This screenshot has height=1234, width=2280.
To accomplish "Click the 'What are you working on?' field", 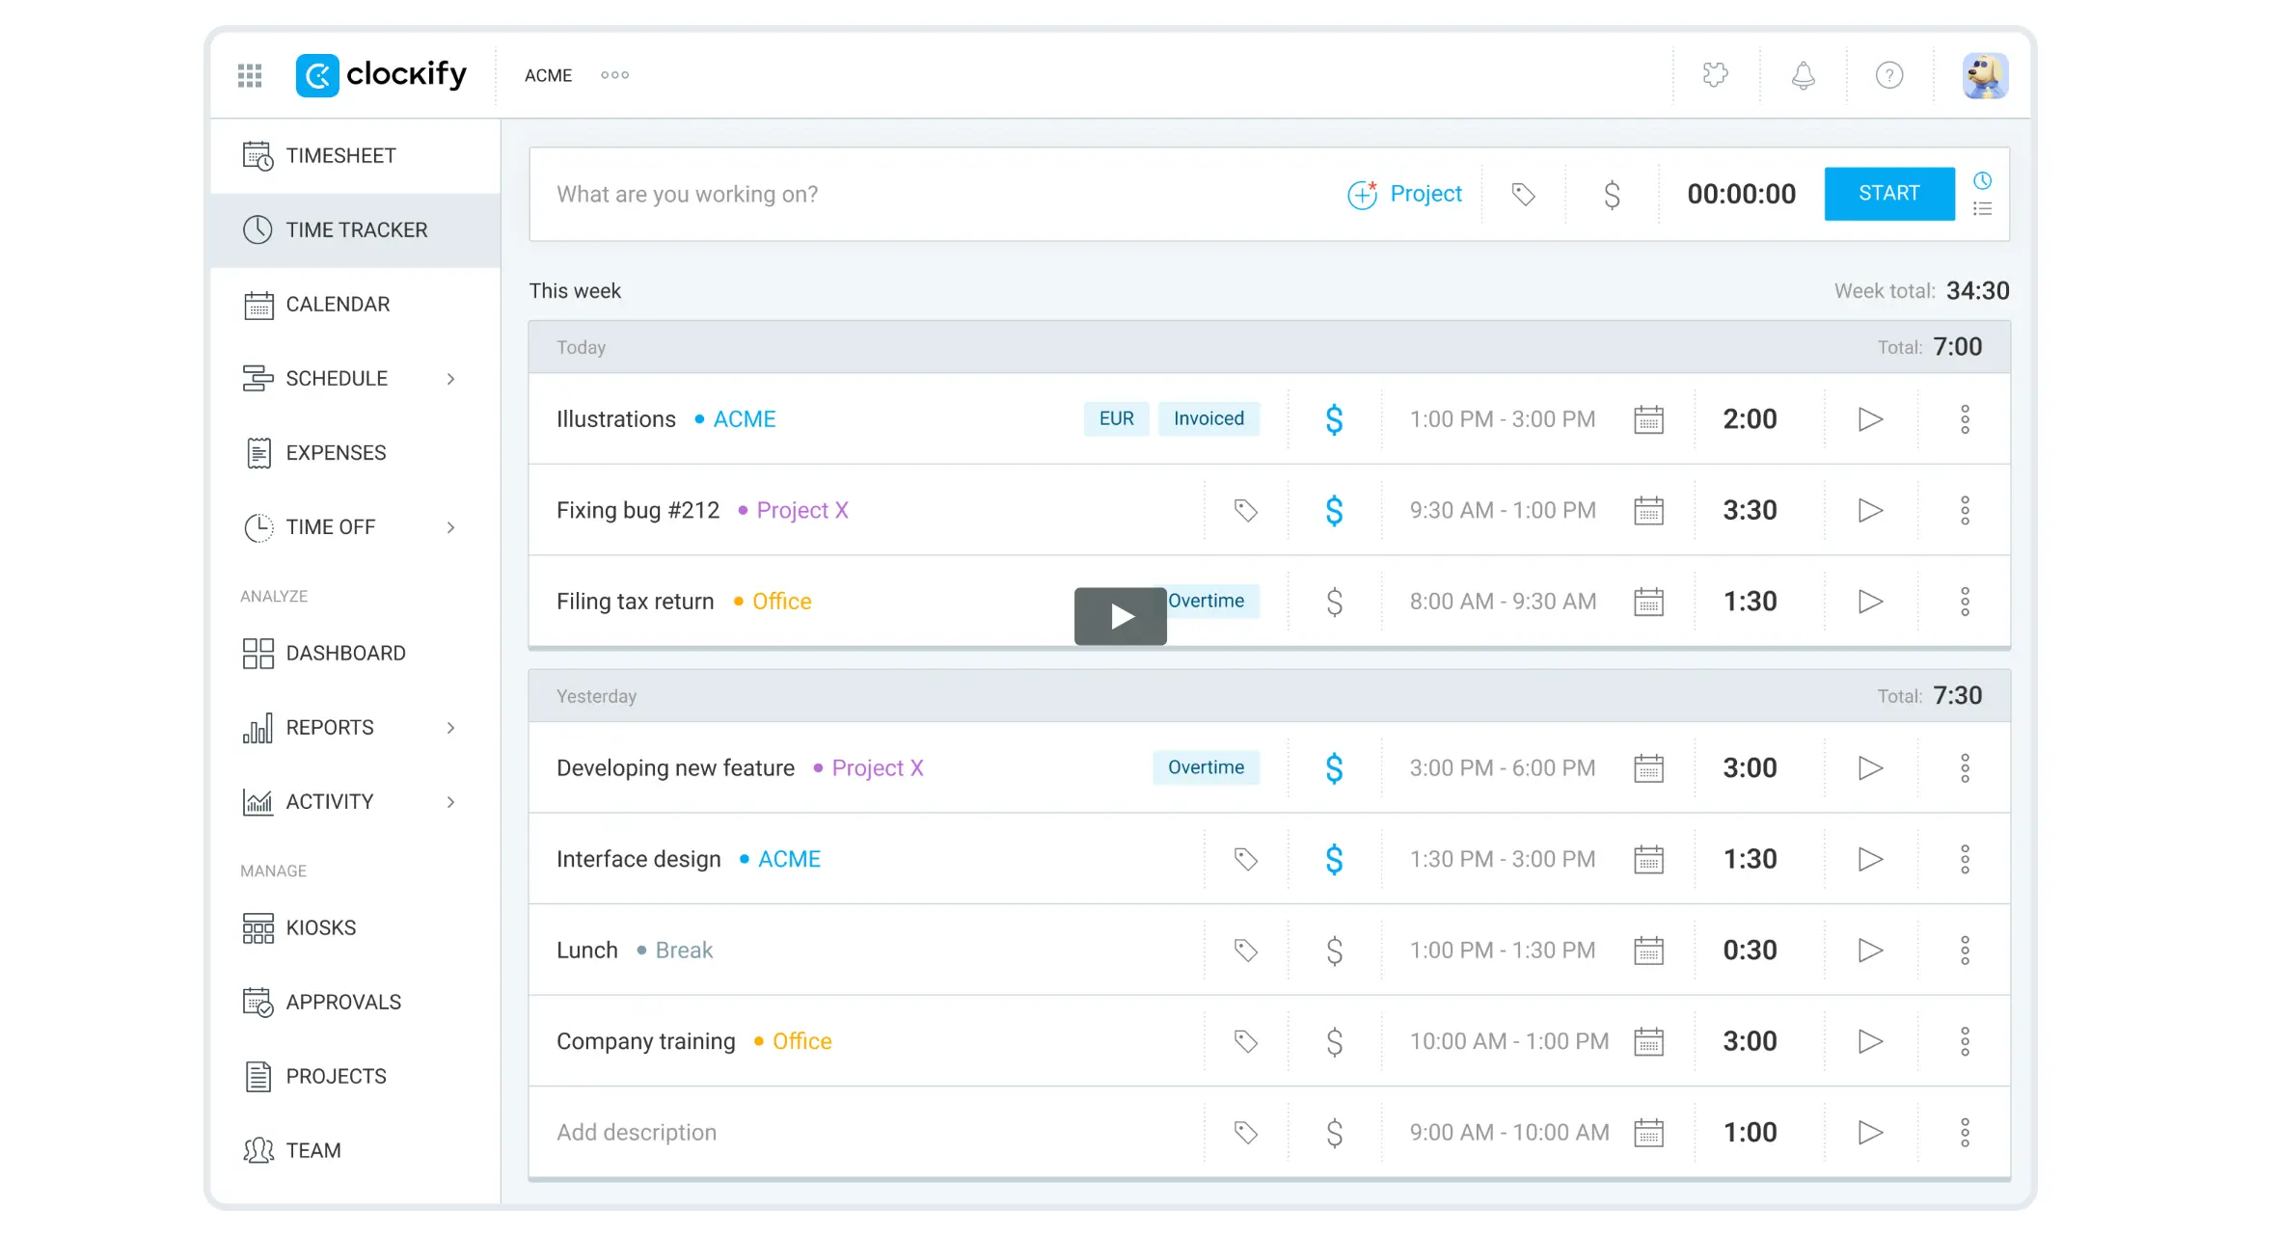I will click(931, 195).
